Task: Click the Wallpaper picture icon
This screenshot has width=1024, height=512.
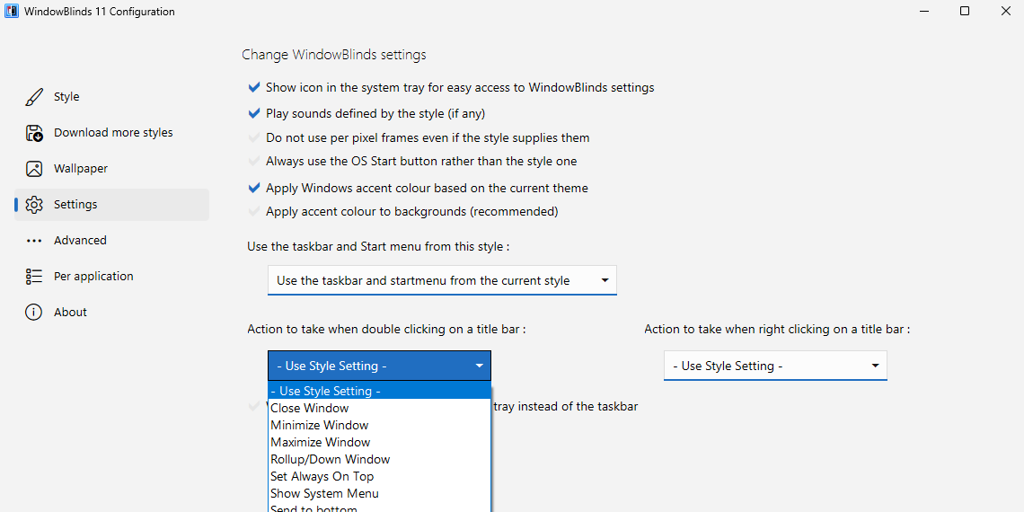Action: (x=34, y=169)
